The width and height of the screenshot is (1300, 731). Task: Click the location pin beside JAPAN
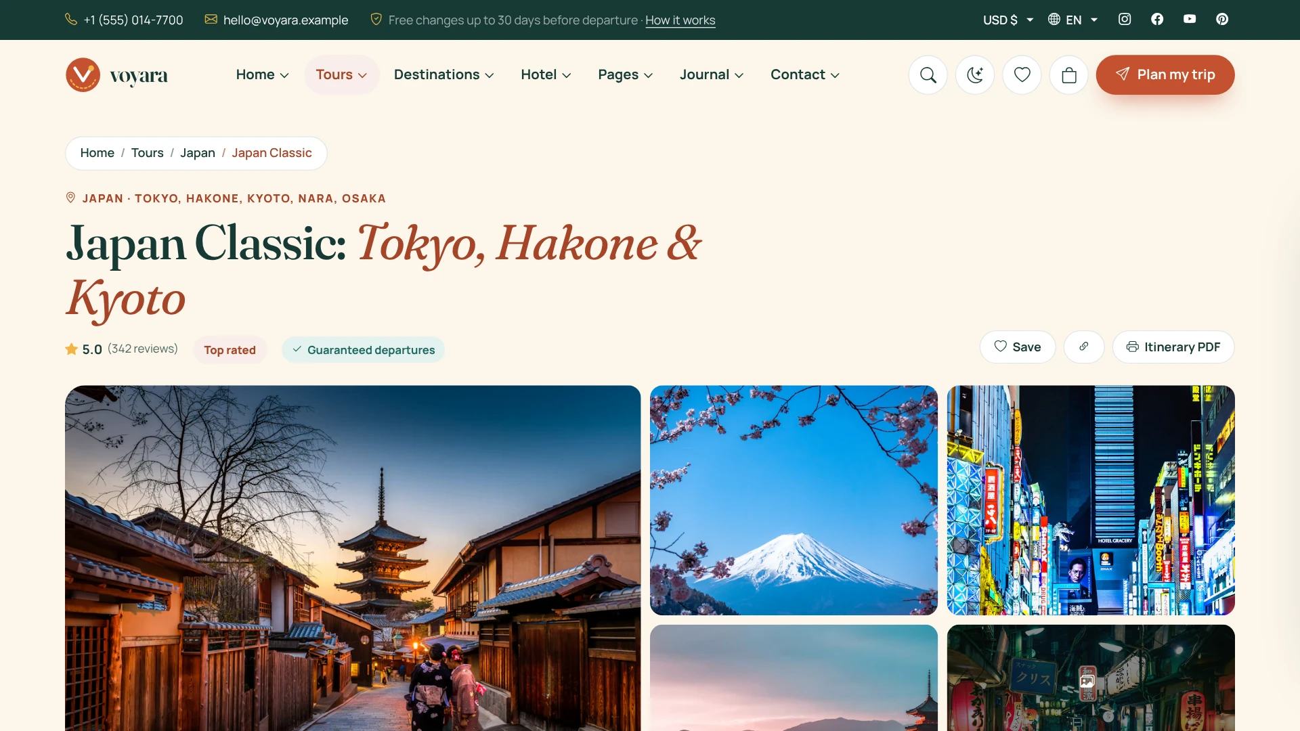(70, 198)
